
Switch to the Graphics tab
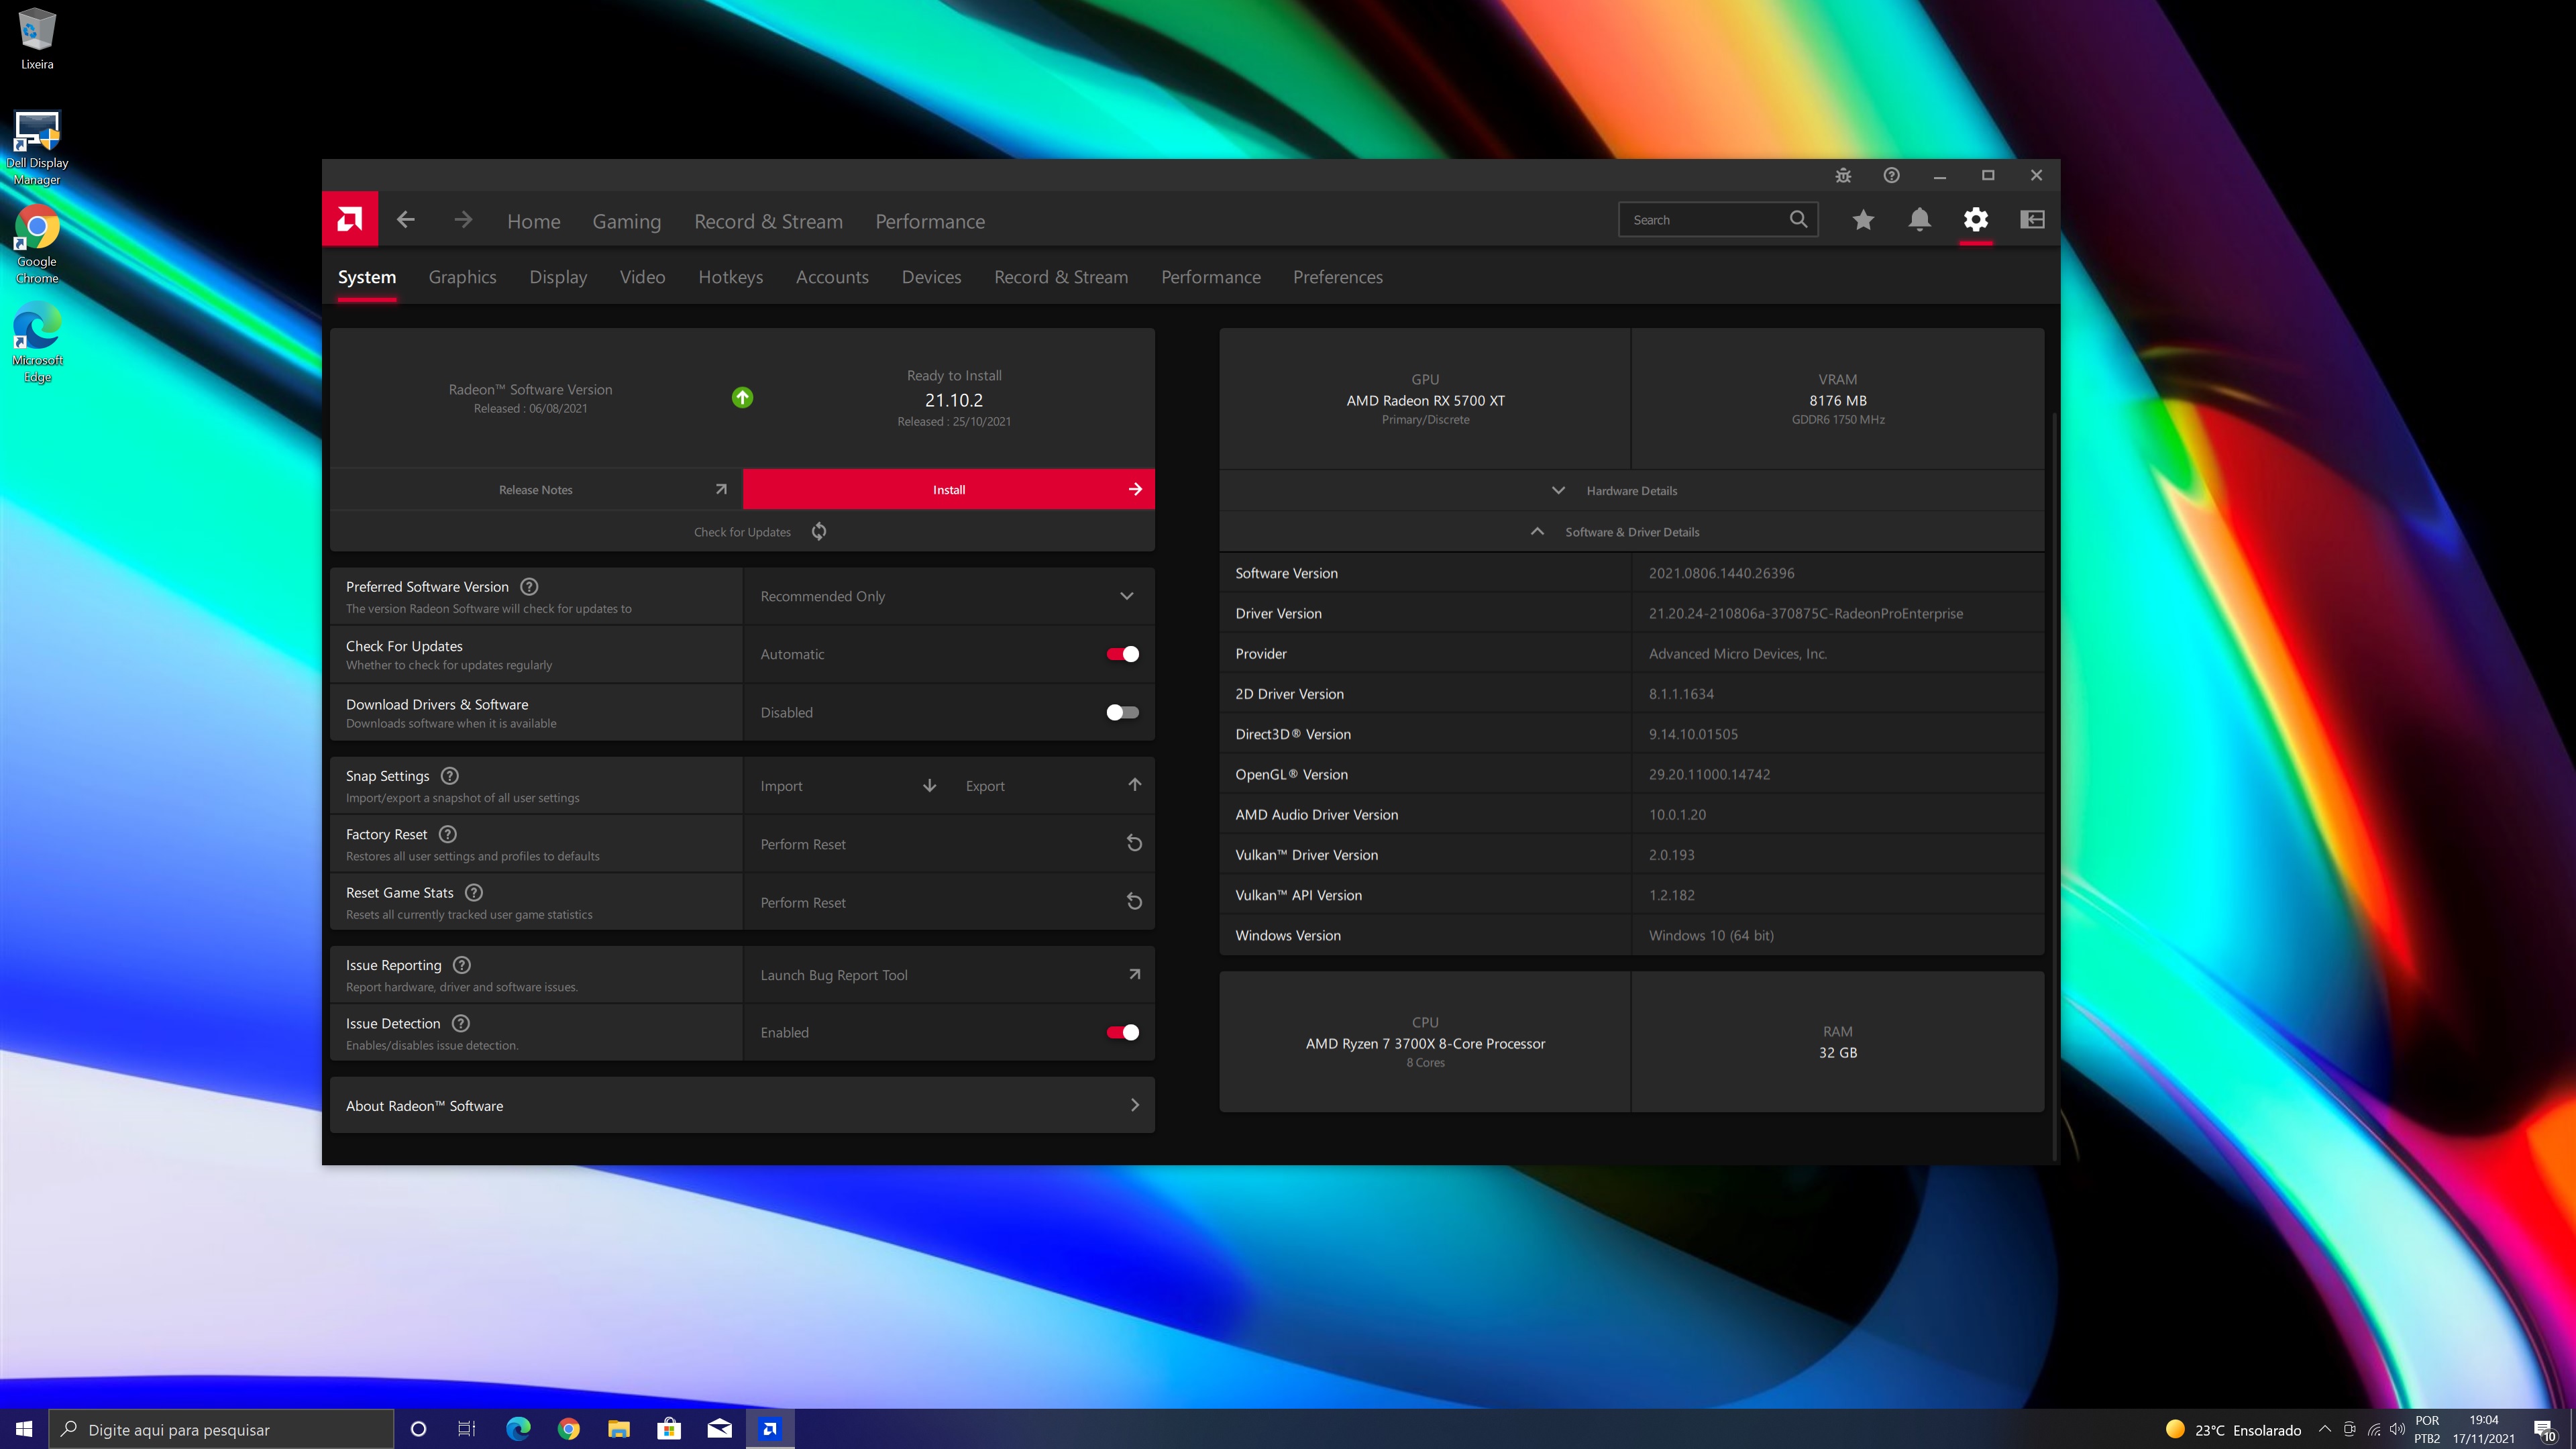462,277
